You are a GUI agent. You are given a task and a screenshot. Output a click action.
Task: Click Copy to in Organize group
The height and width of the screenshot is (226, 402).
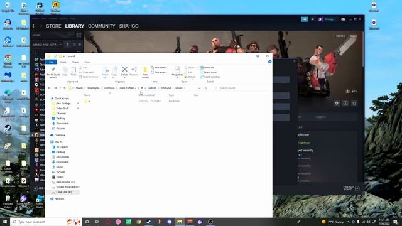pos(114,72)
